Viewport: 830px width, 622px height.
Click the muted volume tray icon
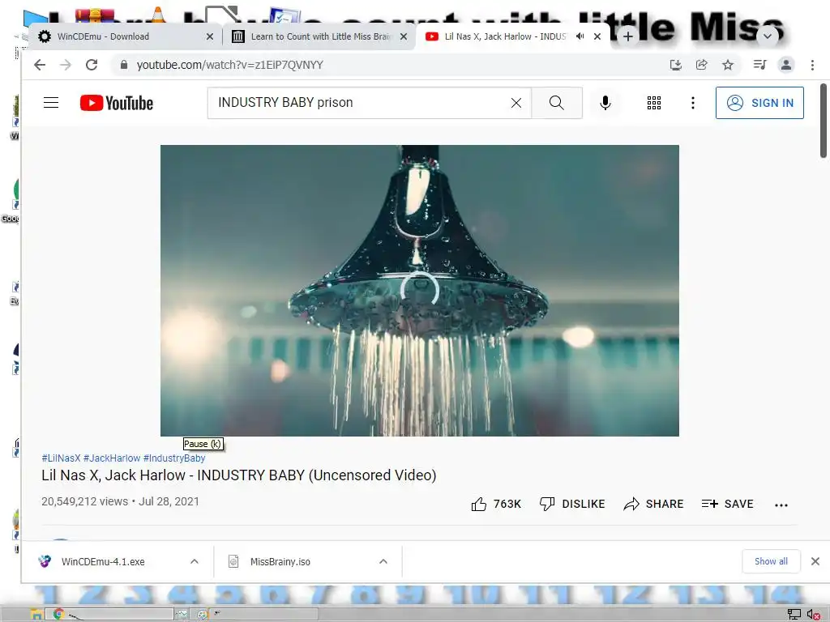tap(814, 614)
